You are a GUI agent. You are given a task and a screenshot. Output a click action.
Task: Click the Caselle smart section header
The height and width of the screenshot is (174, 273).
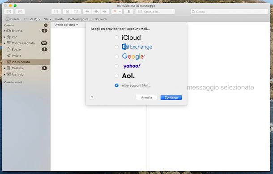coord(13,82)
